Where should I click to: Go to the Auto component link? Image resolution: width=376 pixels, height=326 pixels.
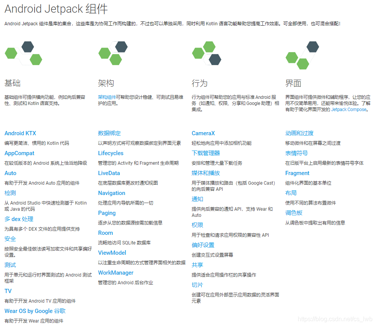point(11,173)
